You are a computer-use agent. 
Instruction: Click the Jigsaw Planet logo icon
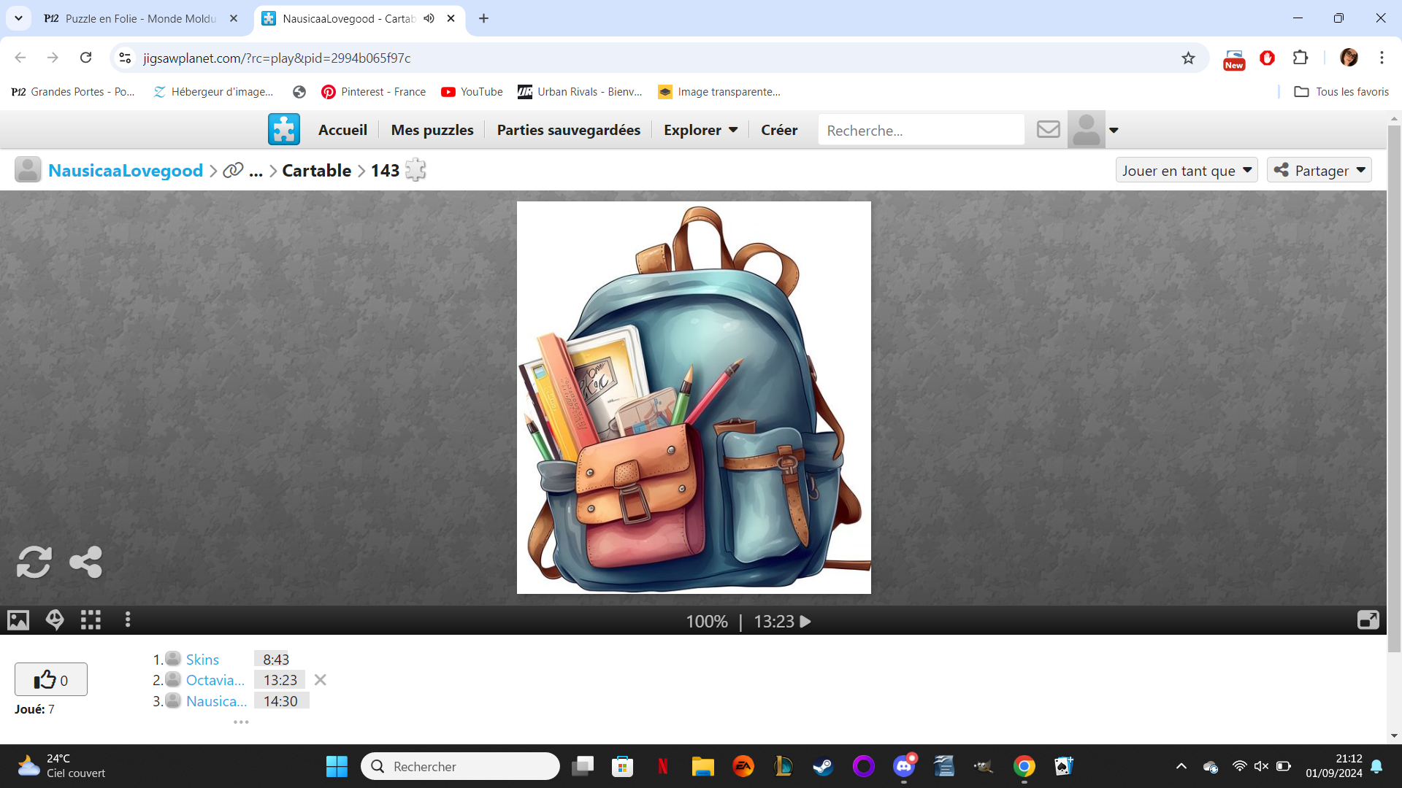283,130
